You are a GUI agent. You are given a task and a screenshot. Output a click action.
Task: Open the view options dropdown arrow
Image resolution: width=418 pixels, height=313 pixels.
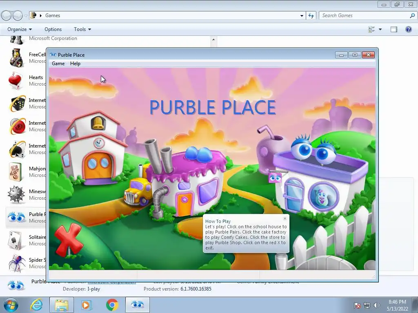380,29
